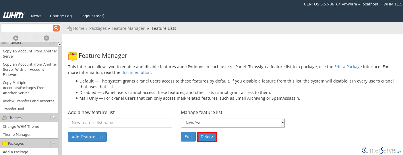The image size is (403, 155).
Task: Expand all sidebar sections with down arrow
Action: click(x=46, y=38)
